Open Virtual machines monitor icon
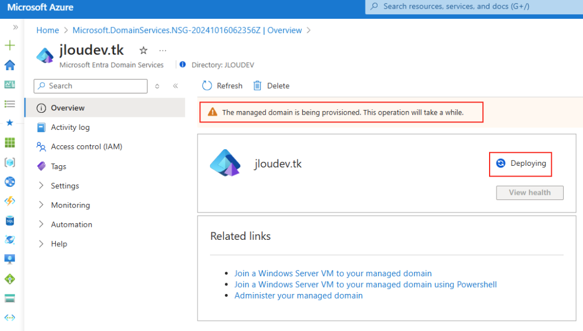Image resolution: width=583 pixels, height=331 pixels. pos(10,259)
